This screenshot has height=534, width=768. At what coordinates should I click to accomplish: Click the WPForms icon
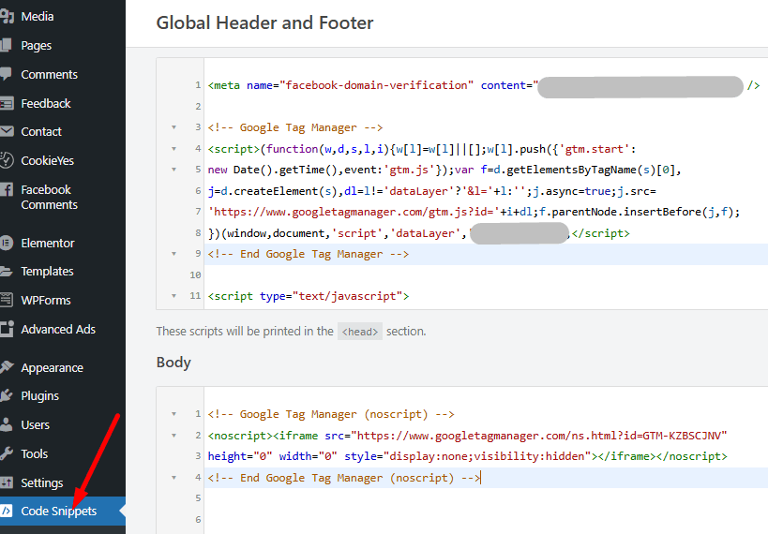pos(7,300)
